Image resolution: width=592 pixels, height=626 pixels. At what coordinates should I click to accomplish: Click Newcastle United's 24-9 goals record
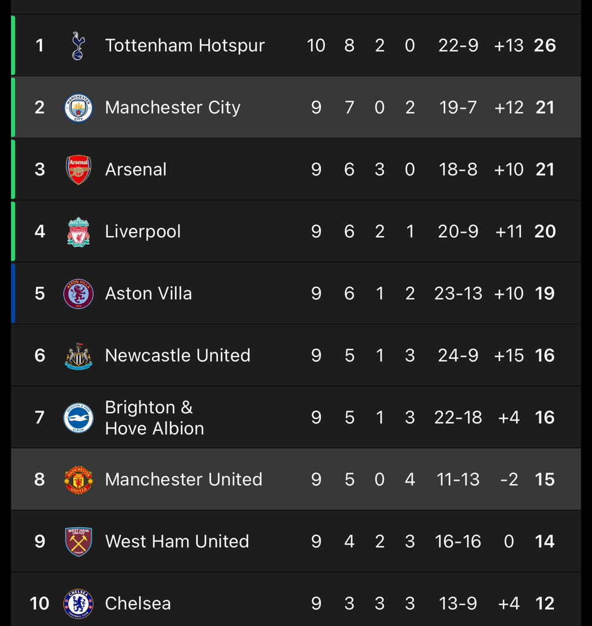pyautogui.click(x=458, y=355)
